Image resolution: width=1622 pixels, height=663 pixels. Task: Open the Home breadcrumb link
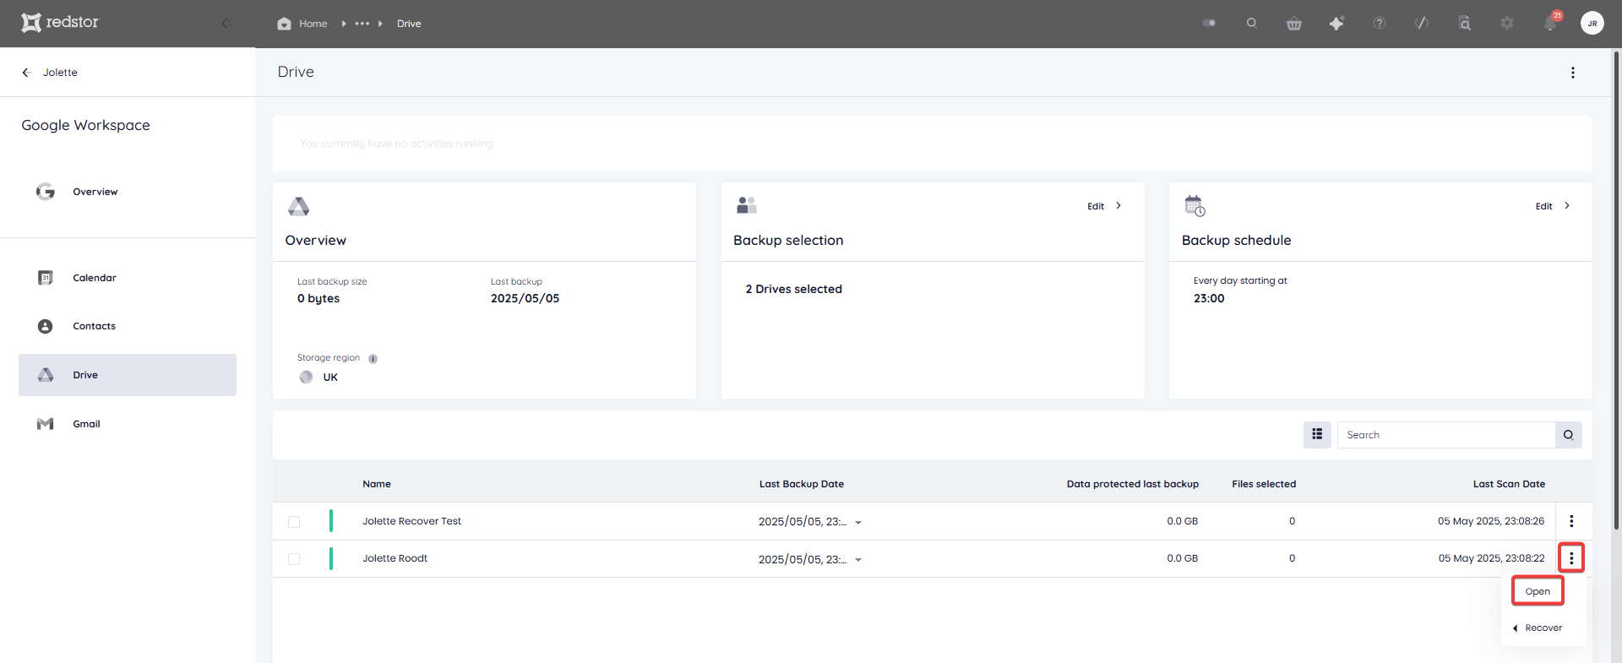click(x=313, y=24)
